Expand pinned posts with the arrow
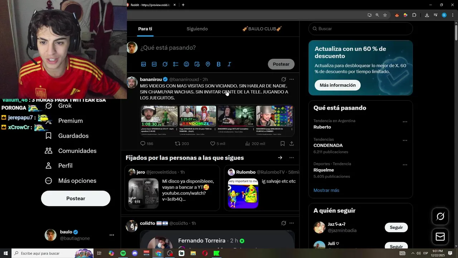458x258 pixels. tap(280, 158)
